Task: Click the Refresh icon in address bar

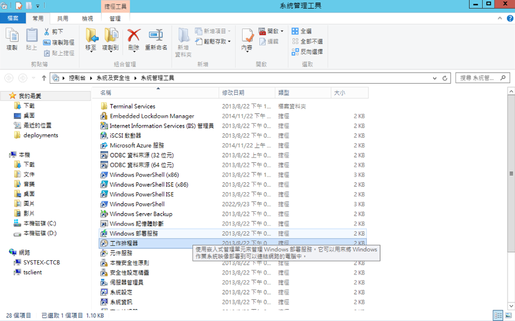Action: [445, 78]
